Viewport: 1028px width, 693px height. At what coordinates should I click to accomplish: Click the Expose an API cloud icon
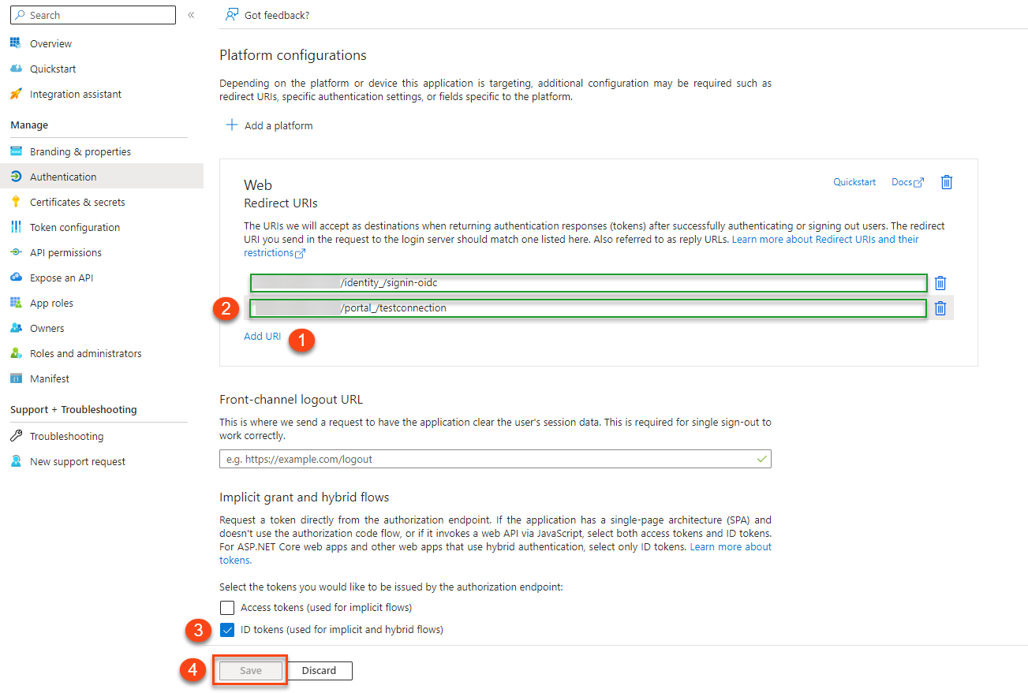(x=16, y=278)
